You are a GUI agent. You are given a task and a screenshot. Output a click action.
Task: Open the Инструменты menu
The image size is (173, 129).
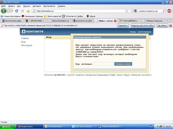(49, 6)
